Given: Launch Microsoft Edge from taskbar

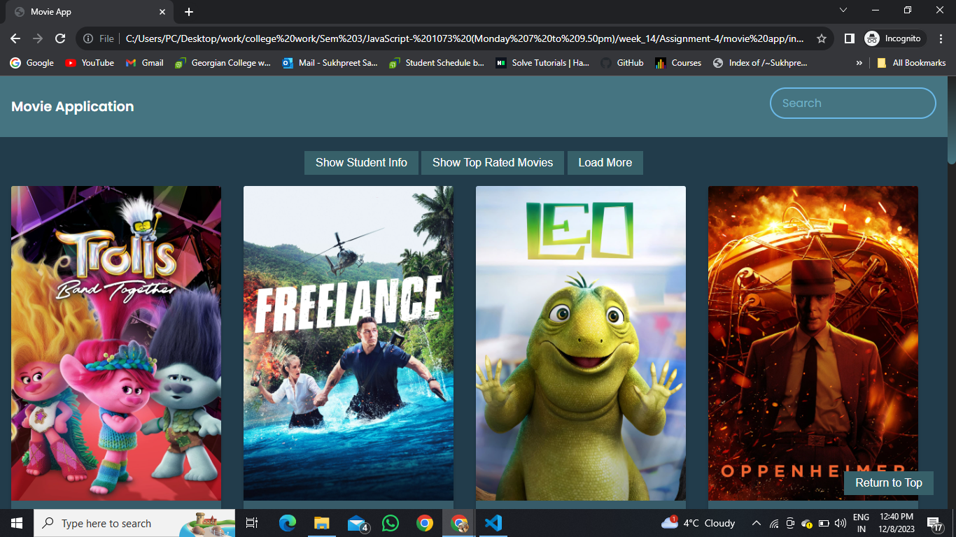Looking at the screenshot, I should coord(287,523).
